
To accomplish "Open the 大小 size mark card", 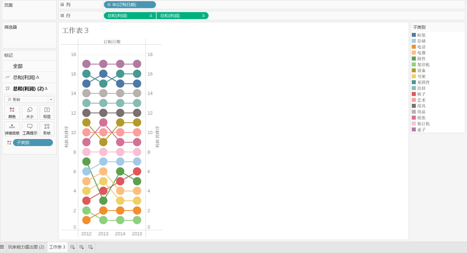I will tap(30, 112).
